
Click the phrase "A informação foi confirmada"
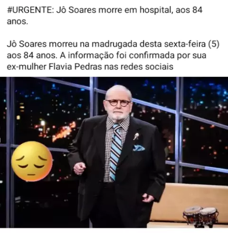pos(116,55)
